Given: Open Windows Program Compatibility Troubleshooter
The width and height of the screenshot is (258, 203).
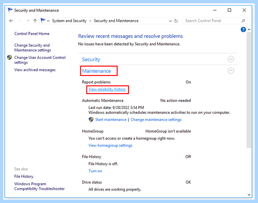Looking at the screenshot, I should click(x=39, y=186).
